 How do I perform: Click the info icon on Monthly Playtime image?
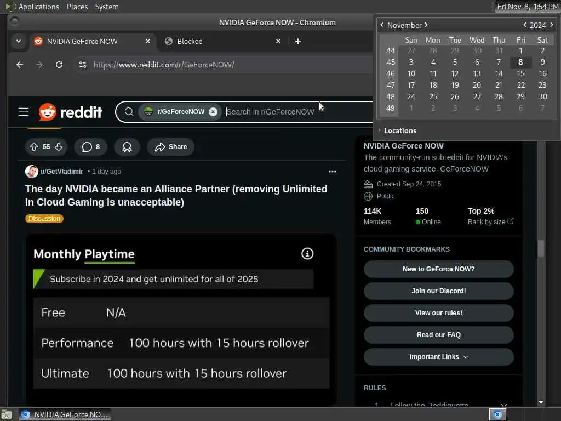pos(307,254)
